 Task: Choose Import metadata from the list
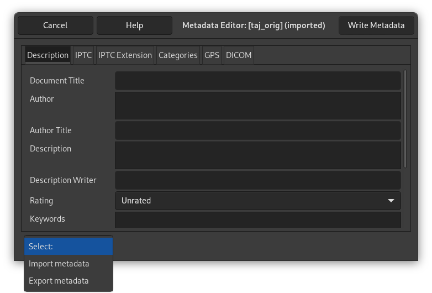[59, 264]
